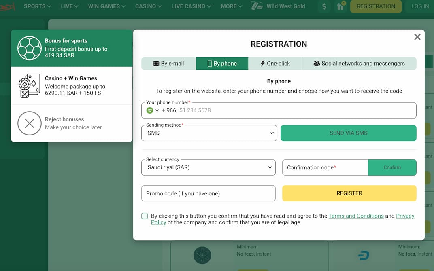Click the SEND VIA SMS button
The width and height of the screenshot is (434, 271).
(x=349, y=133)
